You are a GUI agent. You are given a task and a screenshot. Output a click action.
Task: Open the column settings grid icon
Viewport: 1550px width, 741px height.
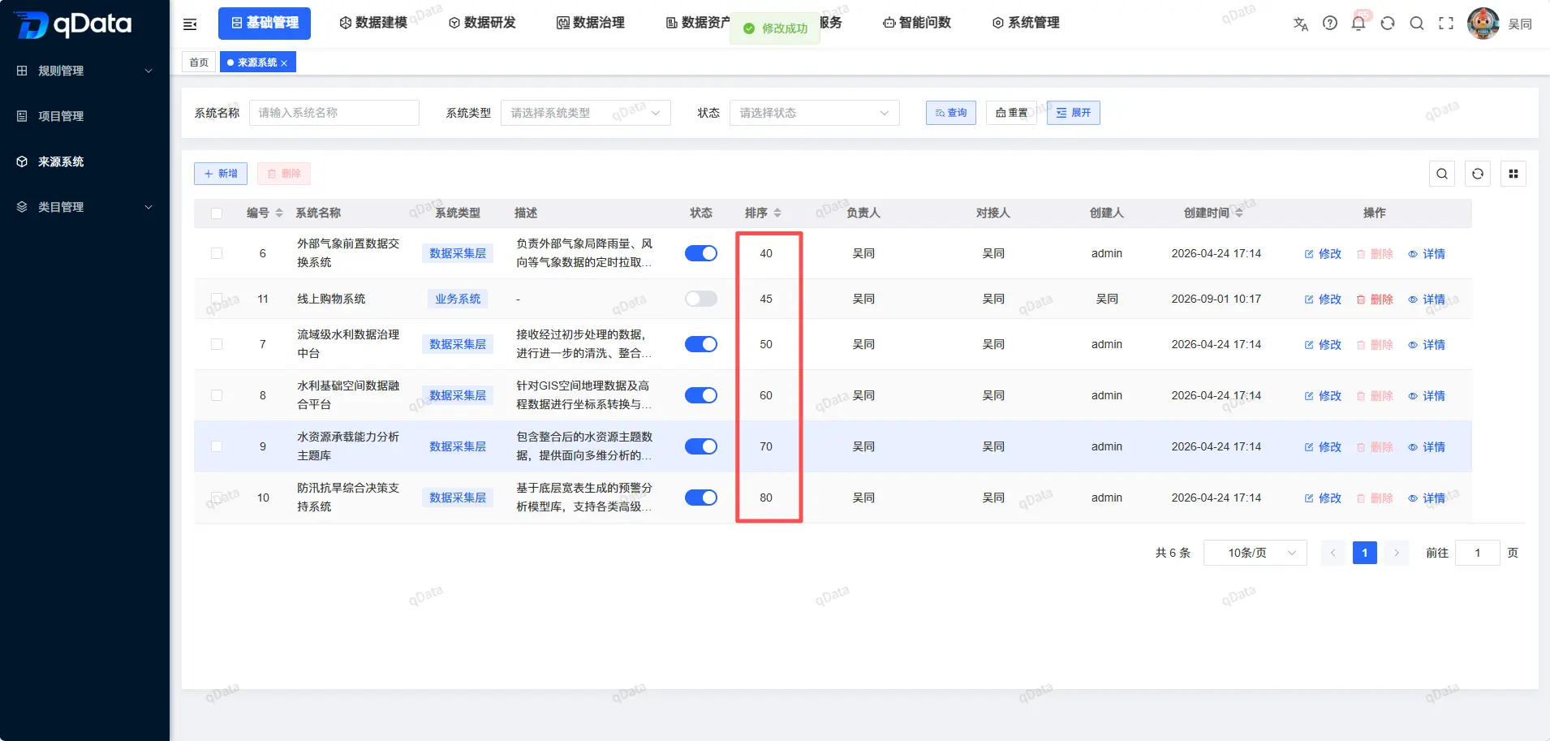tap(1513, 174)
